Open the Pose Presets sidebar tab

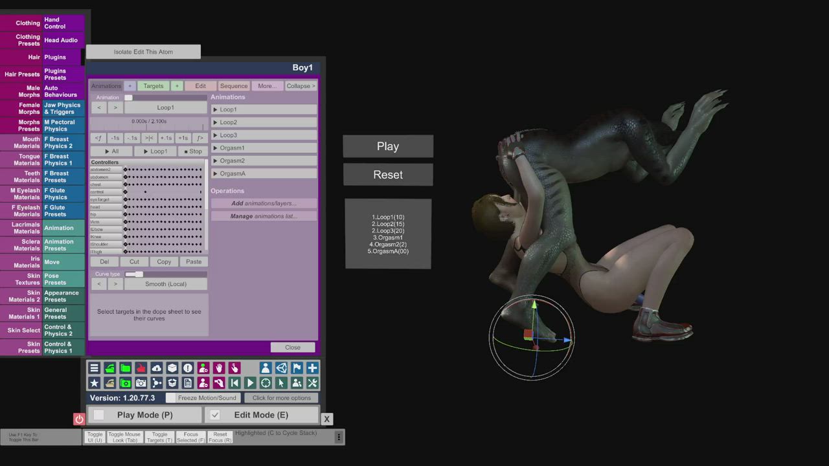click(63, 279)
